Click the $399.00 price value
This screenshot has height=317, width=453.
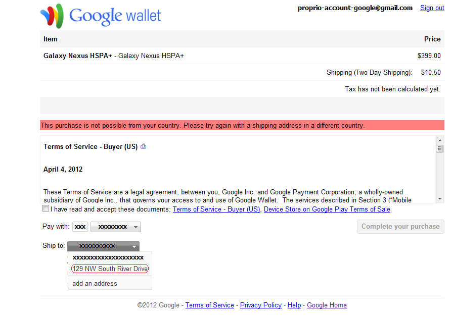click(x=429, y=56)
